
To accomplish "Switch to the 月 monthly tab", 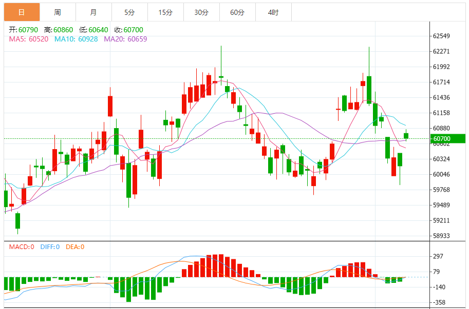I will point(93,12).
